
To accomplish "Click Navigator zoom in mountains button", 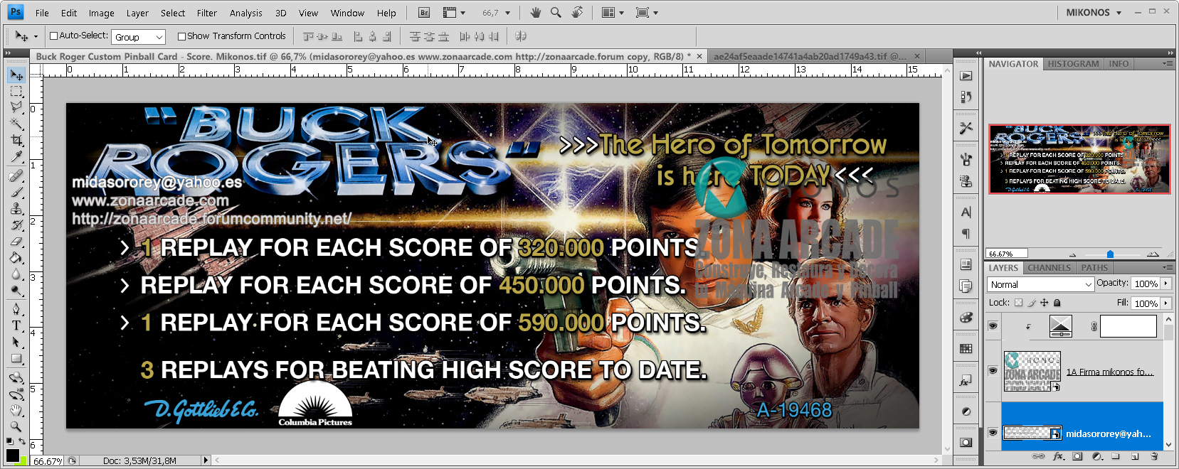I will 1153,254.
